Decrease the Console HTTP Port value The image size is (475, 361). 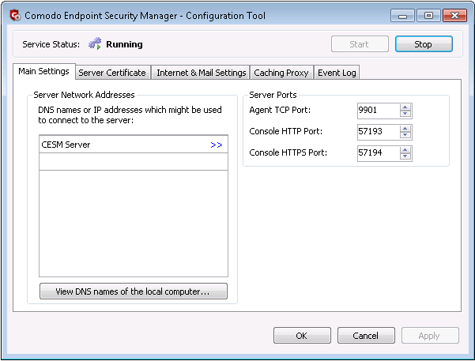point(405,135)
